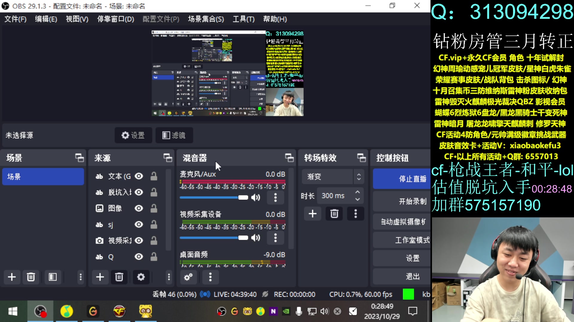
Task: Start the virtual camera button
Action: coord(402,222)
